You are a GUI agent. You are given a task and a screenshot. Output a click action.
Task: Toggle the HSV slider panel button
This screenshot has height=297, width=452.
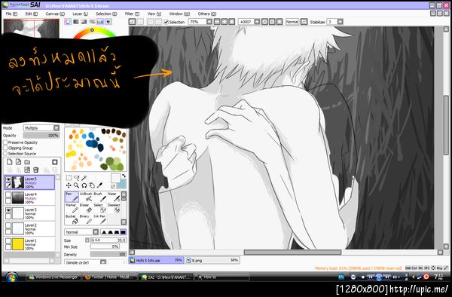click(84, 22)
